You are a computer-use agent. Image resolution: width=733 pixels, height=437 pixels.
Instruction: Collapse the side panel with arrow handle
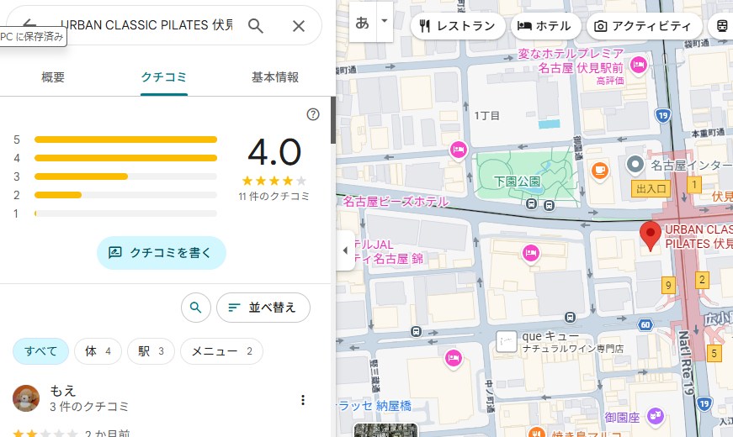[345, 250]
